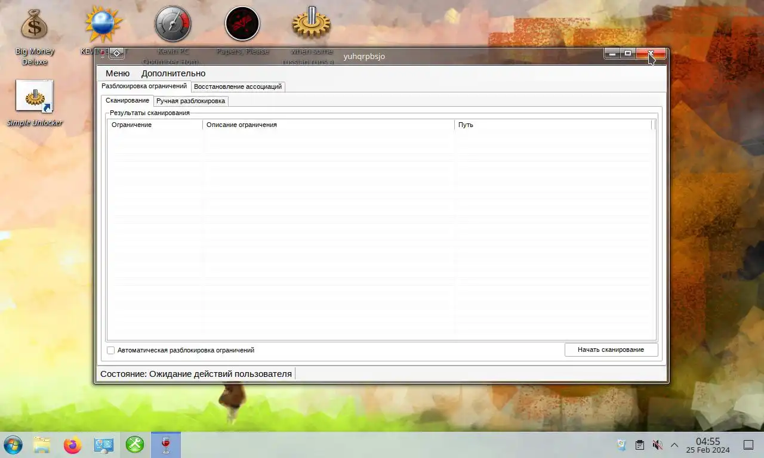
Task: Select the Kevin PC Optimizer gauge icon
Action: [173, 24]
